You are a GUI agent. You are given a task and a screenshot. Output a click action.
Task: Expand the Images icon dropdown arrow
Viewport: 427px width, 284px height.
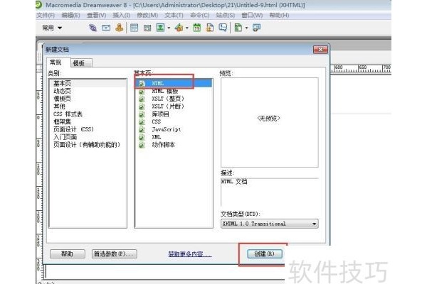(169, 28)
